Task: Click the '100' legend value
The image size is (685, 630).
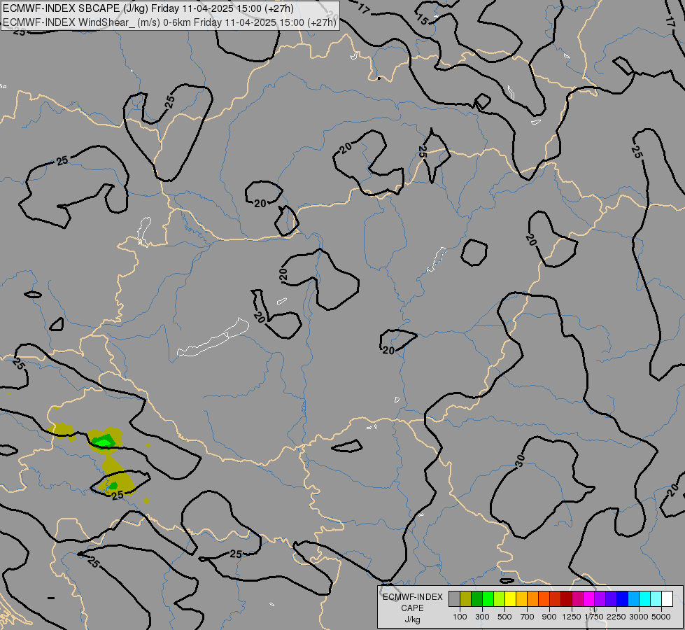Action: click(x=460, y=617)
